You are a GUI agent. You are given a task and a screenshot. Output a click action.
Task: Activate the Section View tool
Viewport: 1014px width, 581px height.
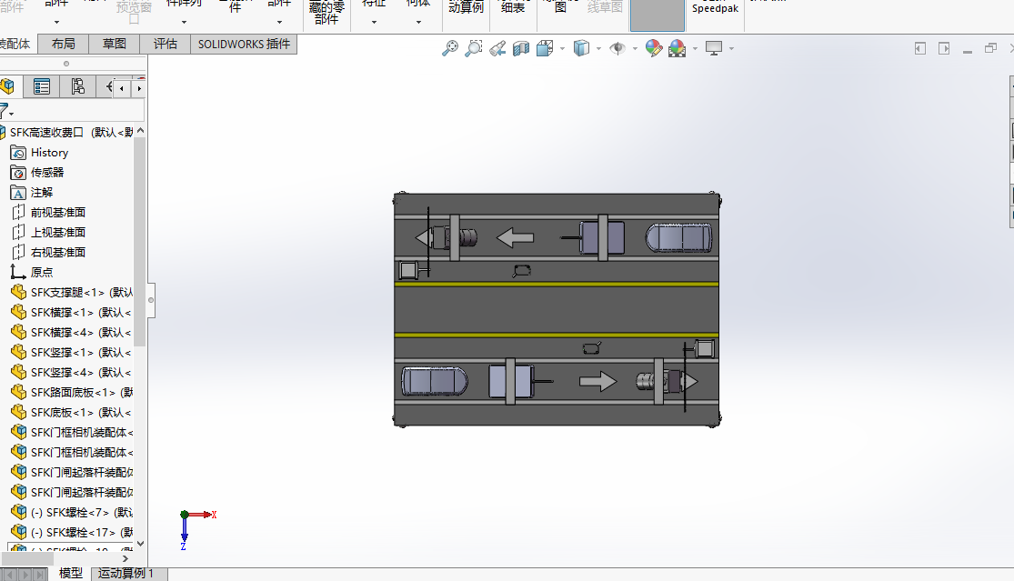[x=521, y=48]
